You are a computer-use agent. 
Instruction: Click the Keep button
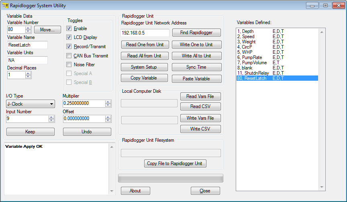(x=30, y=132)
